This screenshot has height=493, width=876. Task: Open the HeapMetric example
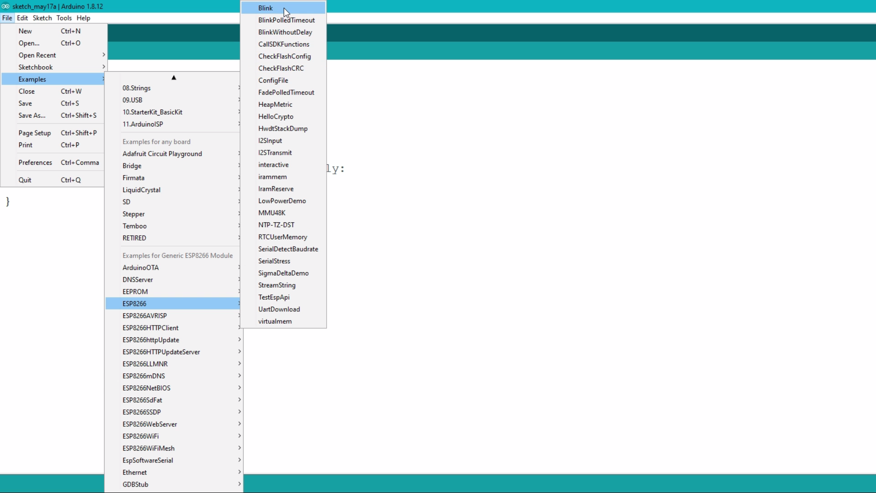tap(283, 105)
